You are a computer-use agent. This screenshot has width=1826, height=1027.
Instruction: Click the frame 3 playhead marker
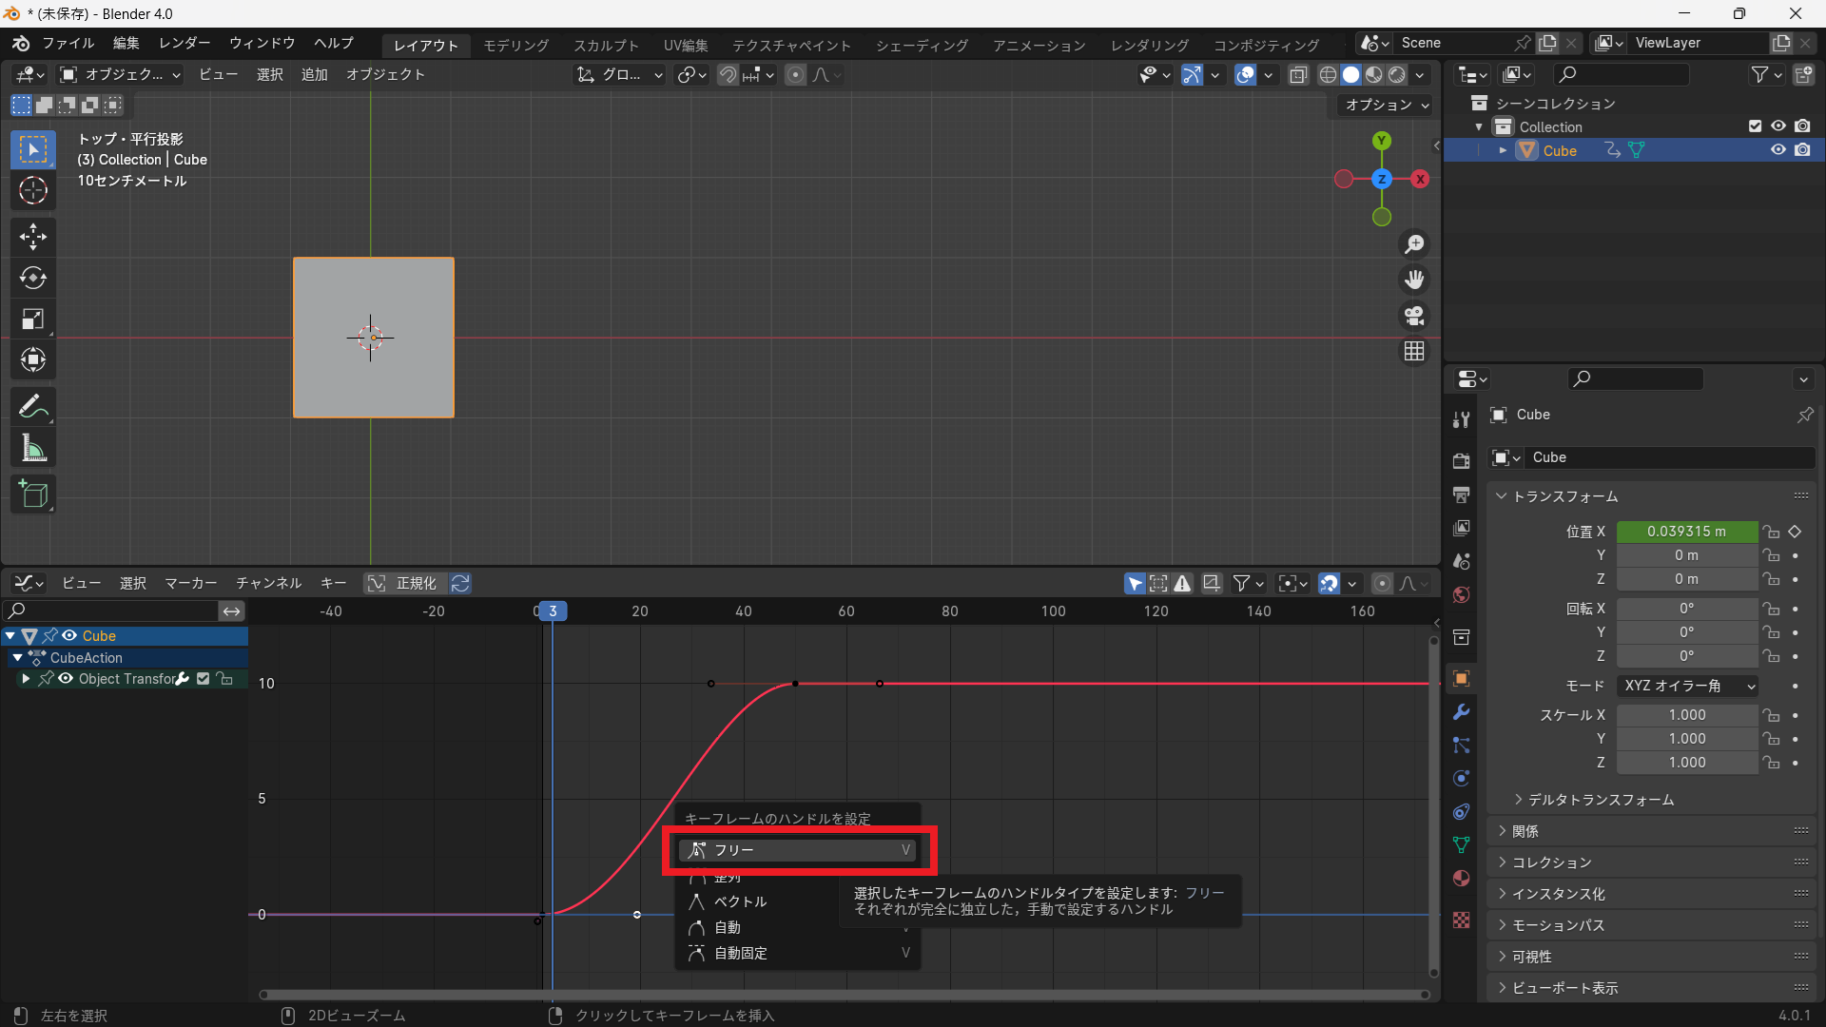553,610
